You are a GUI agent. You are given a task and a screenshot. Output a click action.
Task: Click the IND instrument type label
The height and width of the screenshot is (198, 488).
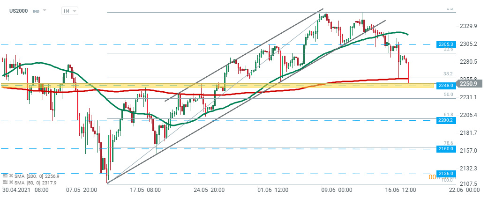[x=36, y=11]
